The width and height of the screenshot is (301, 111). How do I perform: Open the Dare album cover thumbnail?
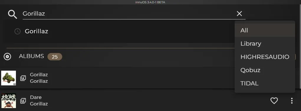(x=9, y=101)
